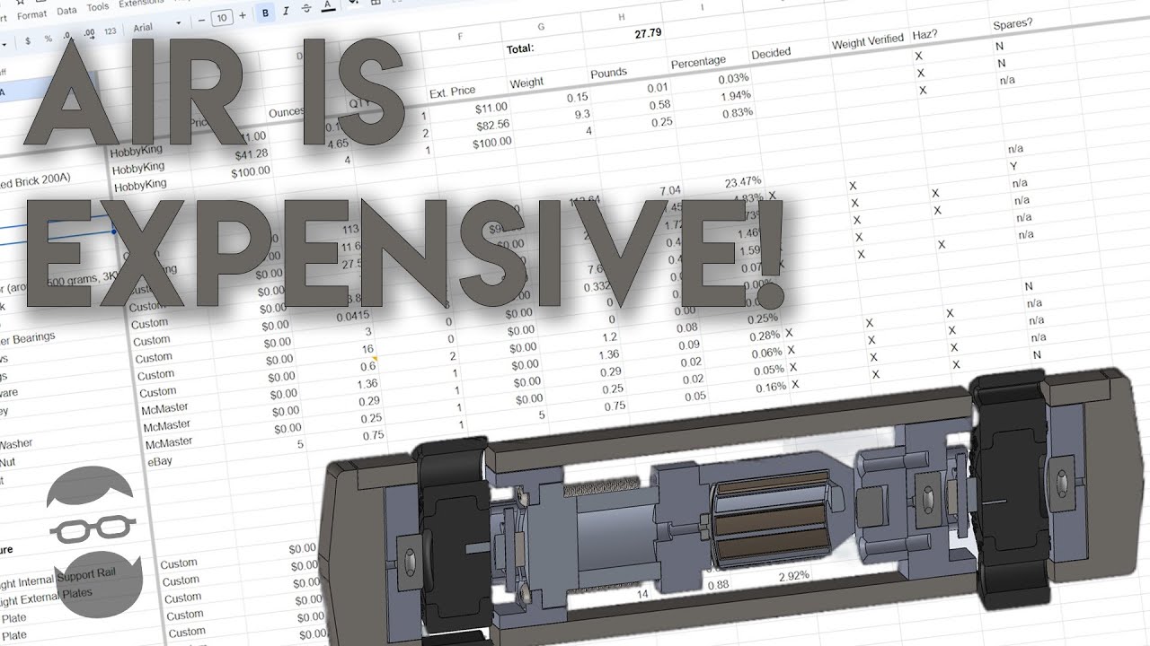Select the $82.56 extended price cell
1150x646 pixels.
point(491,125)
